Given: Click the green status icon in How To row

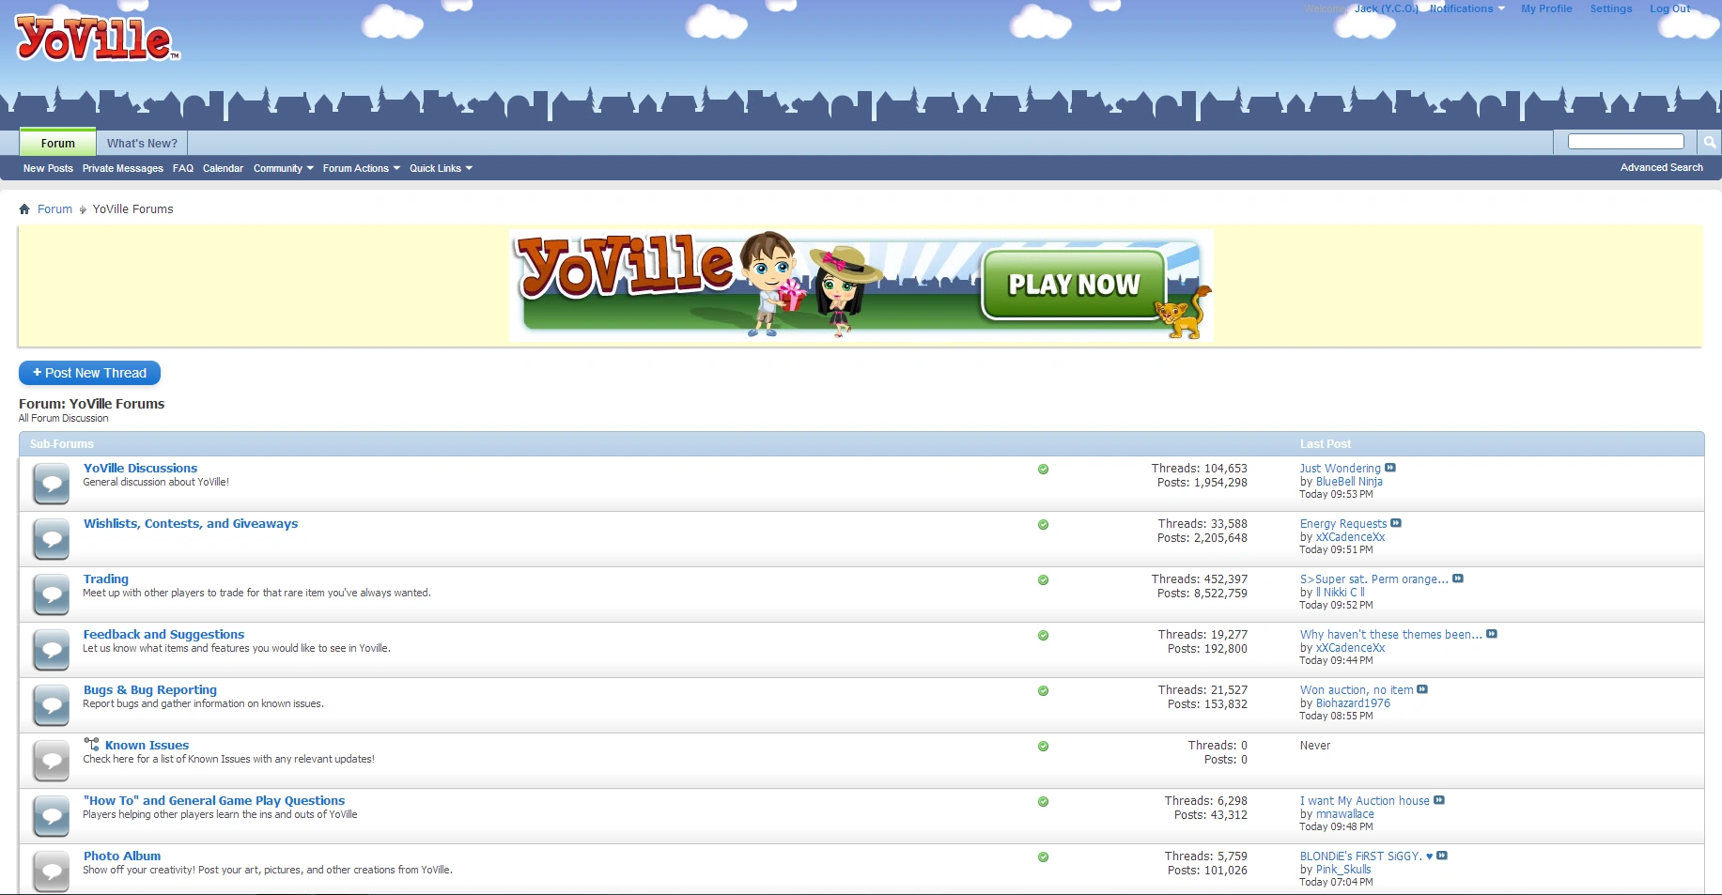Looking at the screenshot, I should pyautogui.click(x=1043, y=801).
